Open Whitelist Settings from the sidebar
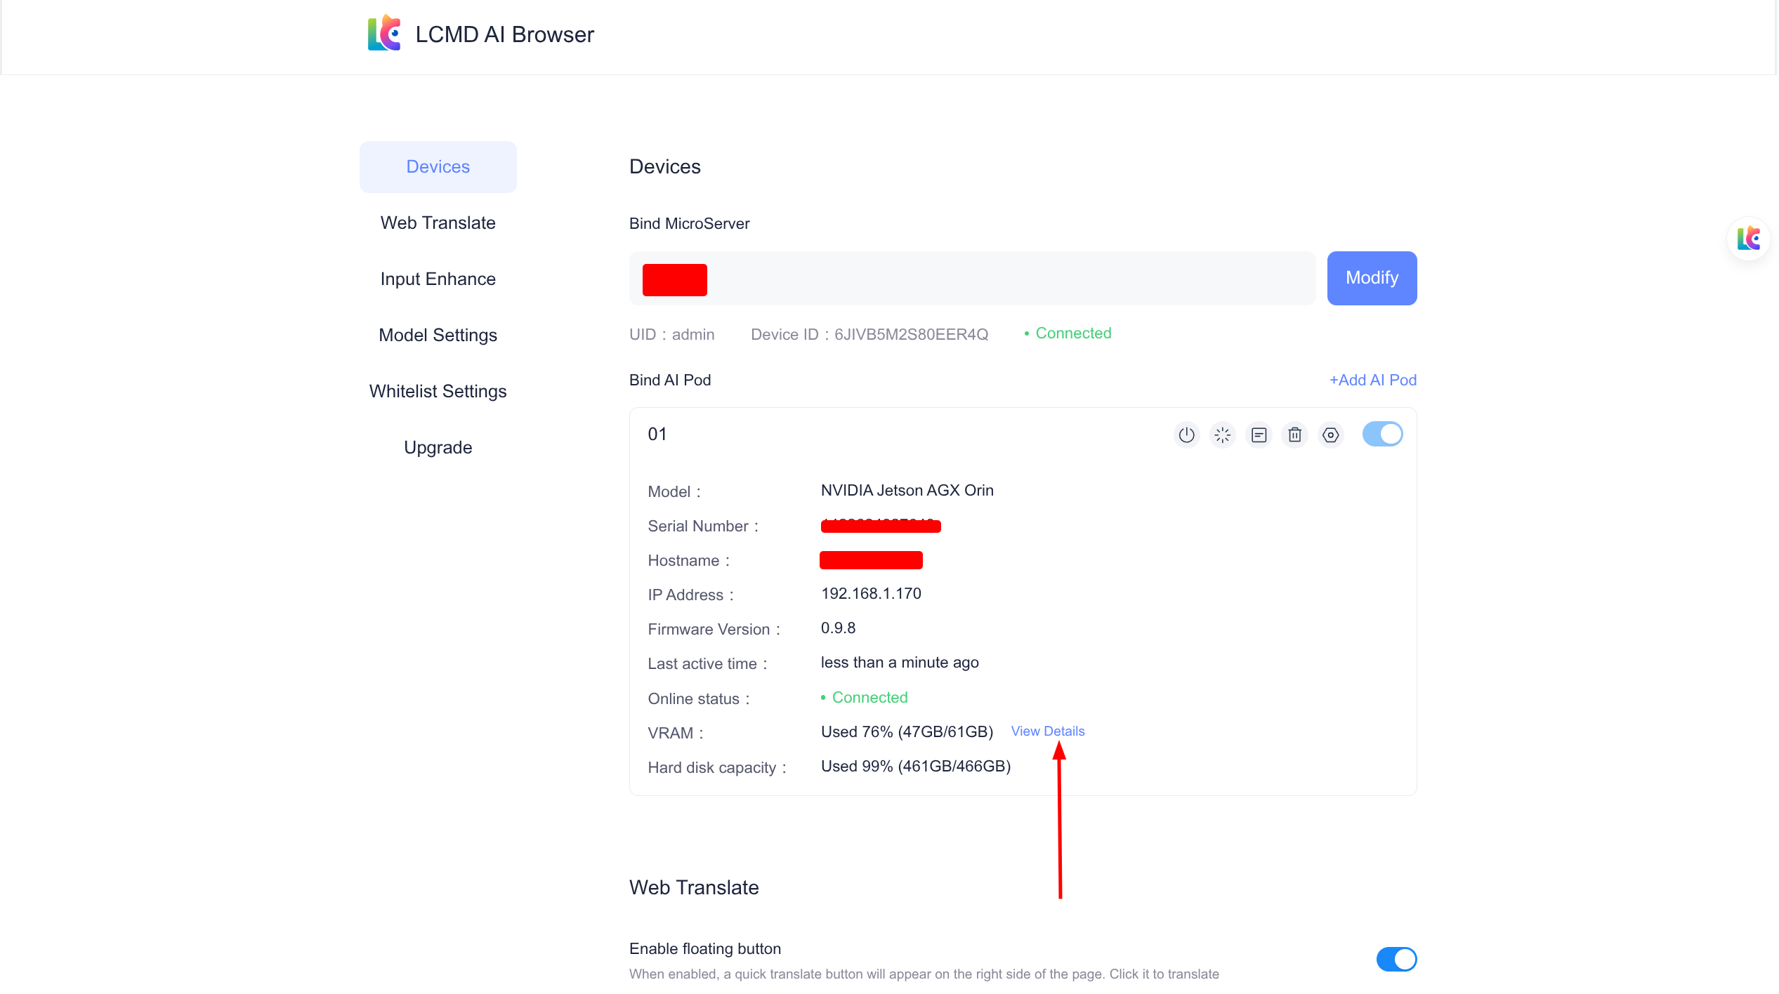1779x994 pixels. 438,391
